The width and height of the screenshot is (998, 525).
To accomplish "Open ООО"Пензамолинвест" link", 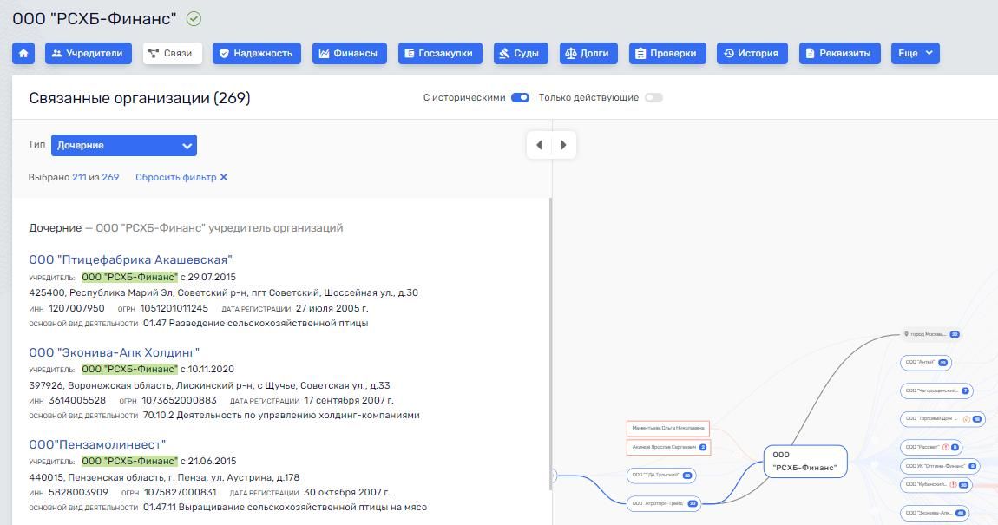I will 97,444.
